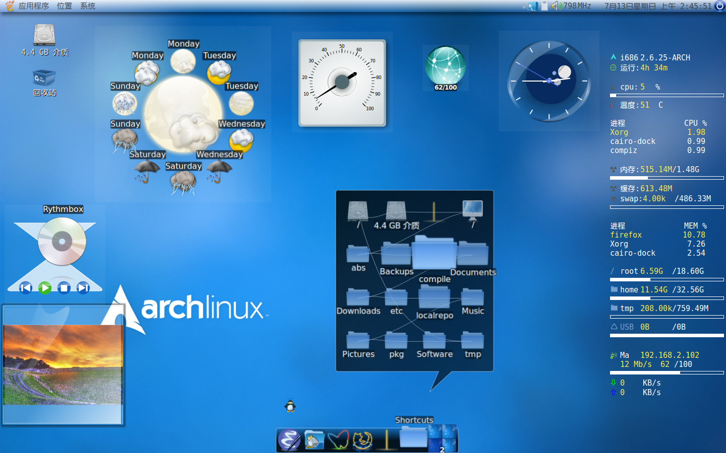Screen dimensions: 726x453
Task: Click the thunderstorm Saturday forecast icon
Action: point(183,183)
